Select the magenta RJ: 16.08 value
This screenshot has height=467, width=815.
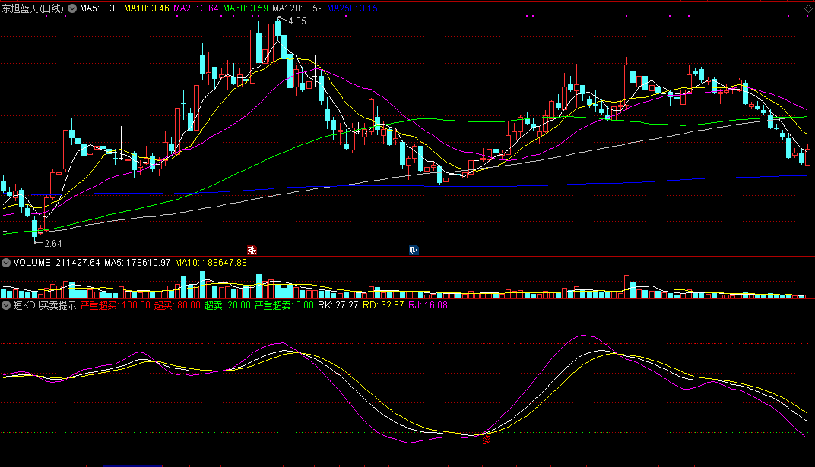[x=428, y=305]
